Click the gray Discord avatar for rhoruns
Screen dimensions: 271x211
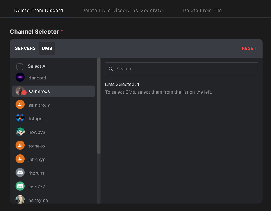20,173
